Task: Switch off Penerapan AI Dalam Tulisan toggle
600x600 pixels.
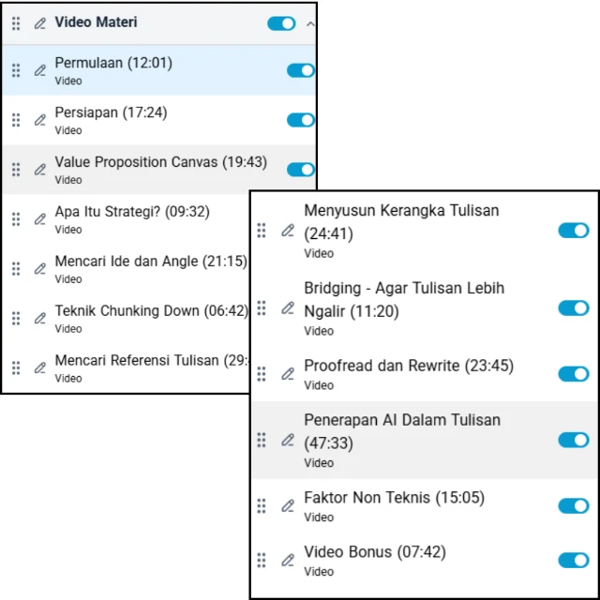Action: [573, 440]
